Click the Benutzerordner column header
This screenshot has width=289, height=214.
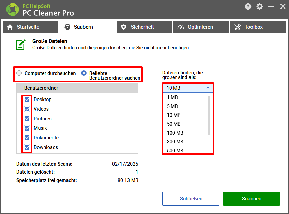point(77,88)
